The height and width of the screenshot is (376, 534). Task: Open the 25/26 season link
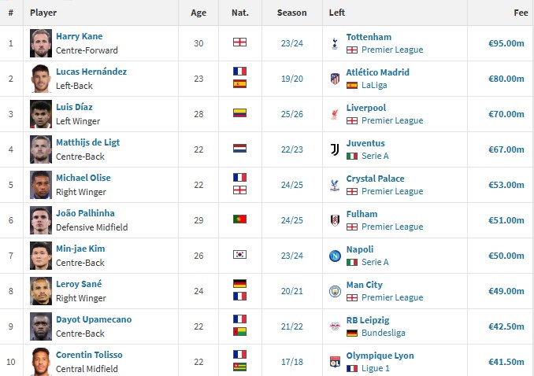click(x=292, y=114)
